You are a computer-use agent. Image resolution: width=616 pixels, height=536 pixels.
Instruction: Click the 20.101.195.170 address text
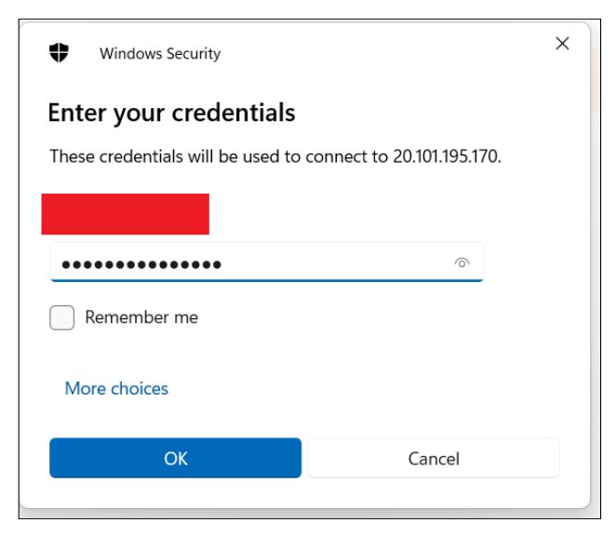[x=447, y=156]
